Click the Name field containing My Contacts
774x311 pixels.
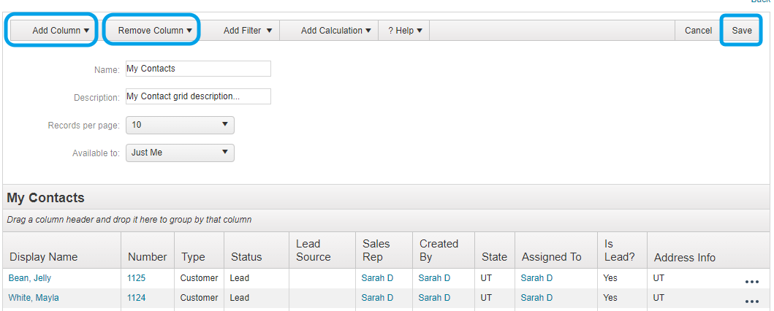(198, 69)
